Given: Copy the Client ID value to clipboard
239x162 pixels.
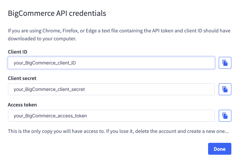Looking at the screenshot, I should (x=225, y=63).
